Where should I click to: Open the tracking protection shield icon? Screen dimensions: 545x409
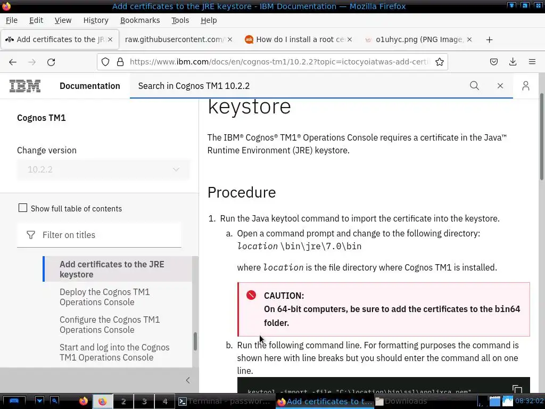(x=105, y=62)
